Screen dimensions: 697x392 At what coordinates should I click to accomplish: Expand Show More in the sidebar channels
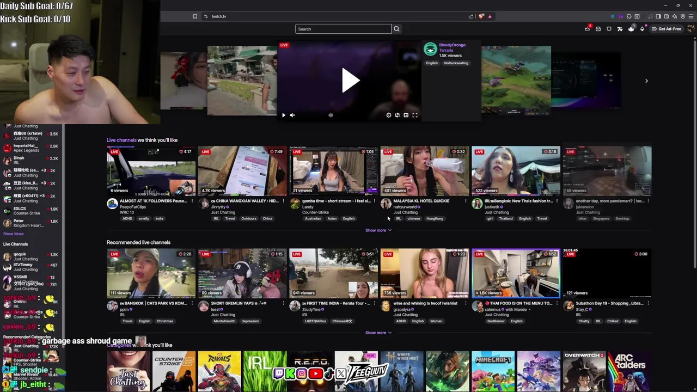13,234
